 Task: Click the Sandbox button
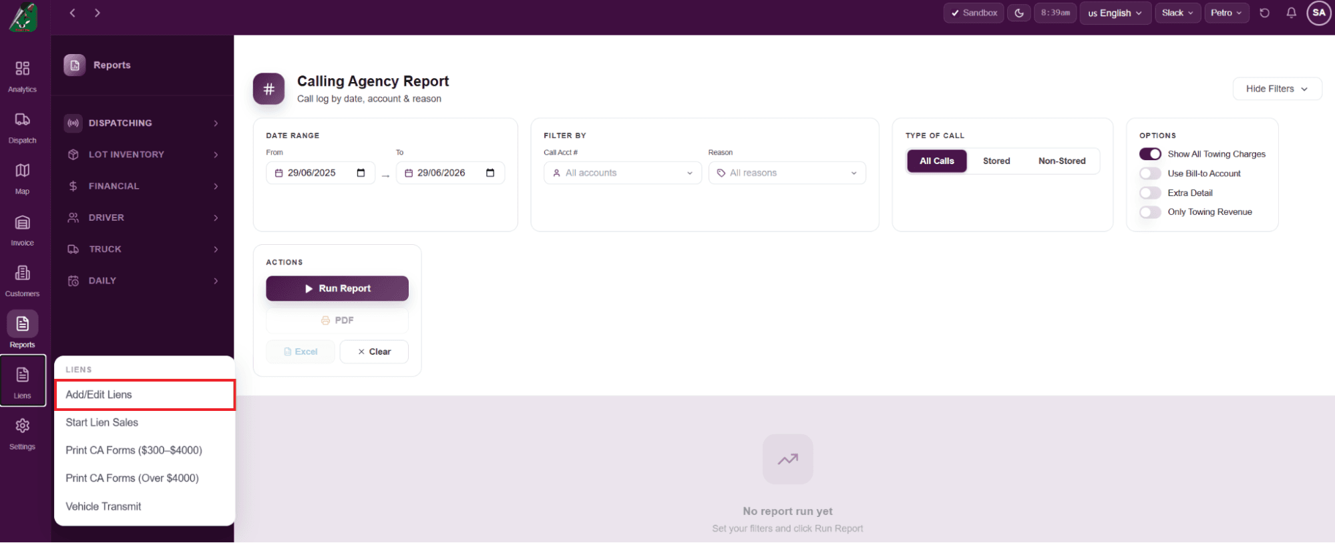point(974,13)
